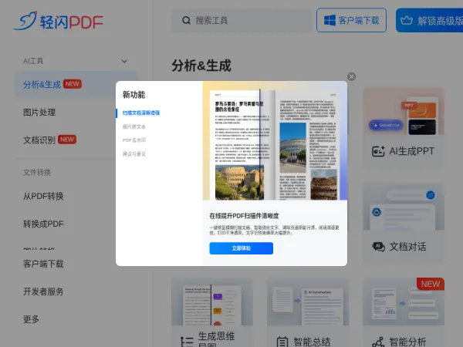Open the 智能分析 card
The height and width of the screenshot is (347, 463).
click(404, 312)
